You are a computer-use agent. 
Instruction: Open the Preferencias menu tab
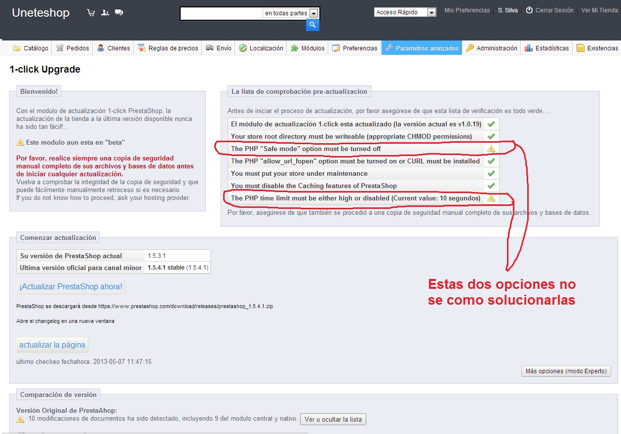[355, 48]
